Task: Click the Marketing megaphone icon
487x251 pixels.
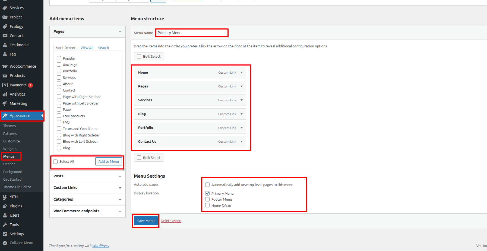Action: (5, 103)
